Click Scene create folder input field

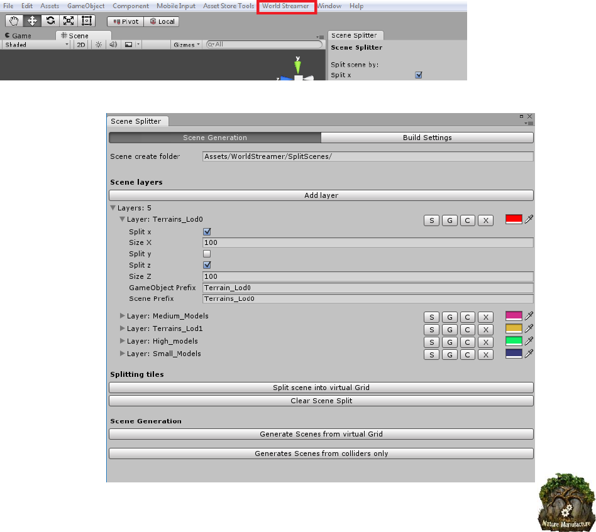pos(368,156)
